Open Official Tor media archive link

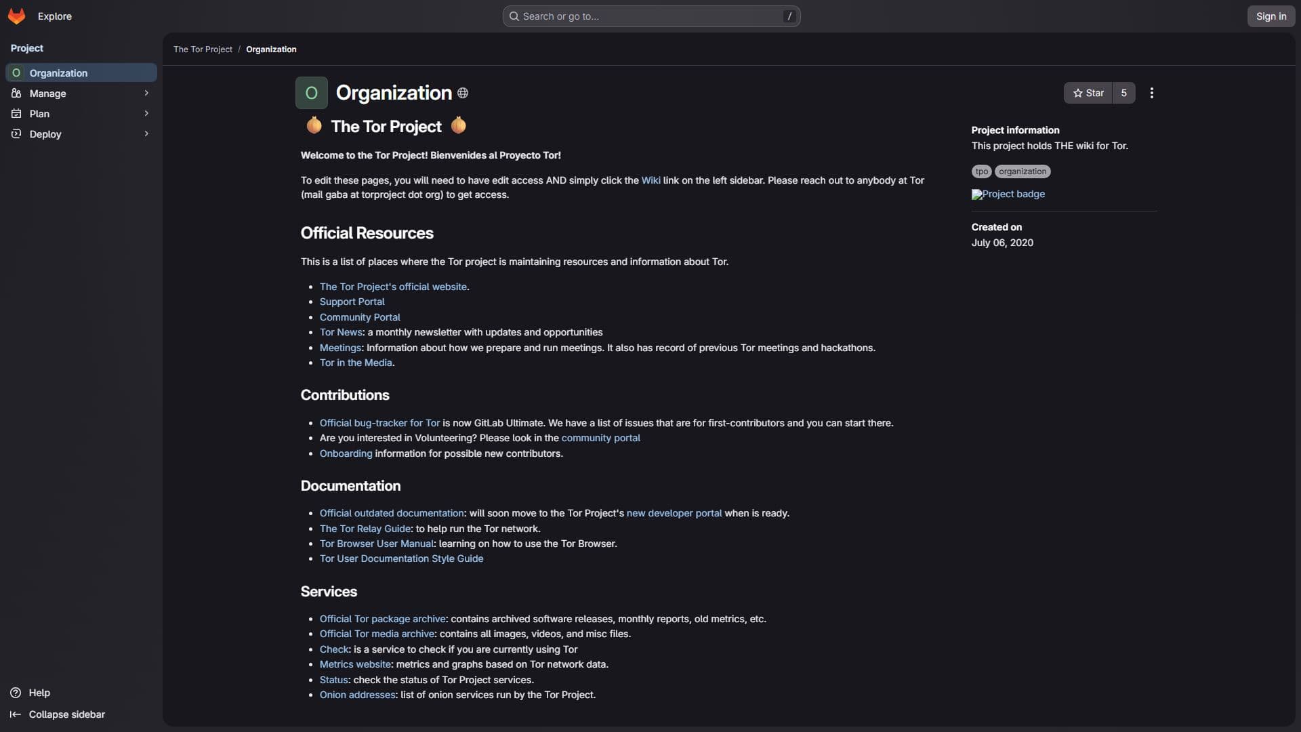coord(377,634)
